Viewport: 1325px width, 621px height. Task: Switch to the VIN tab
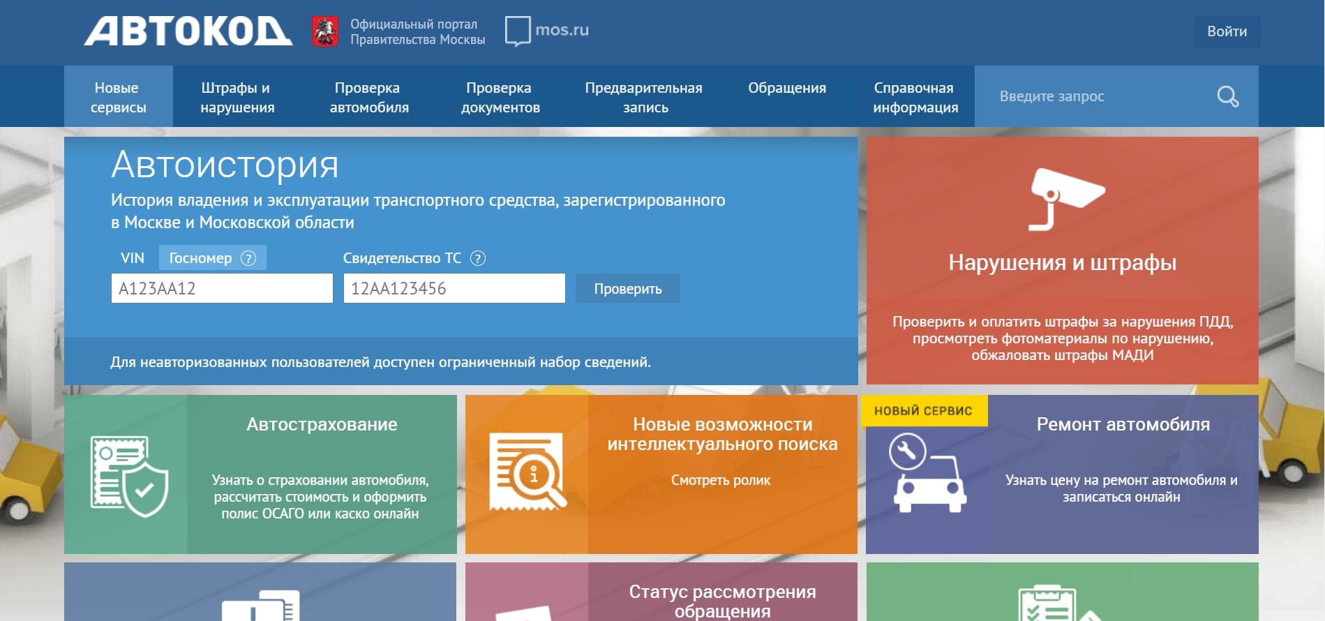tap(133, 258)
